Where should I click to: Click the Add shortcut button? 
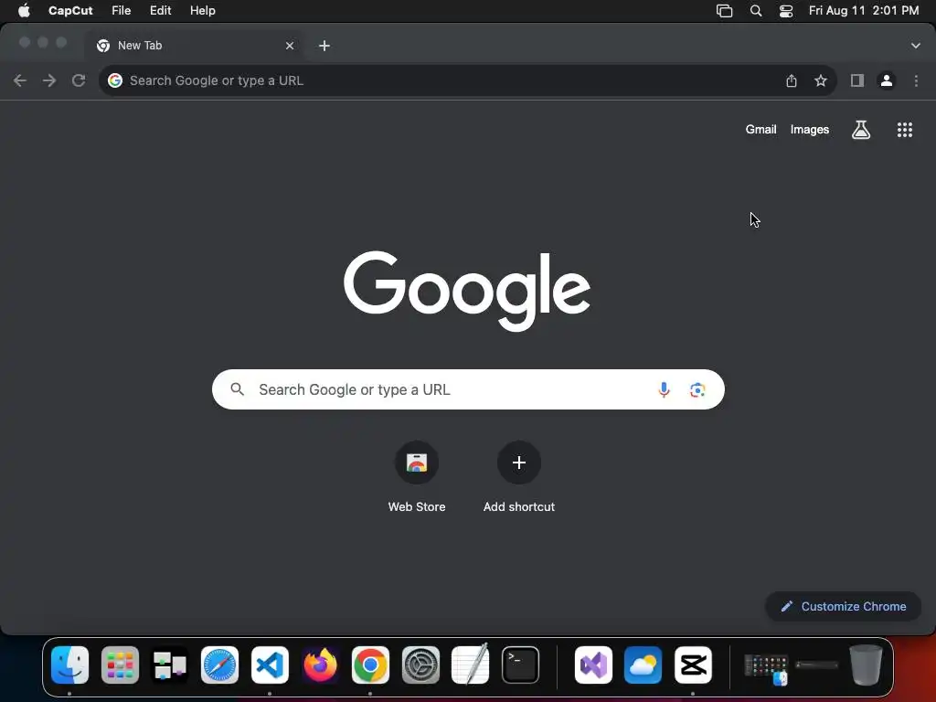pyautogui.click(x=519, y=477)
